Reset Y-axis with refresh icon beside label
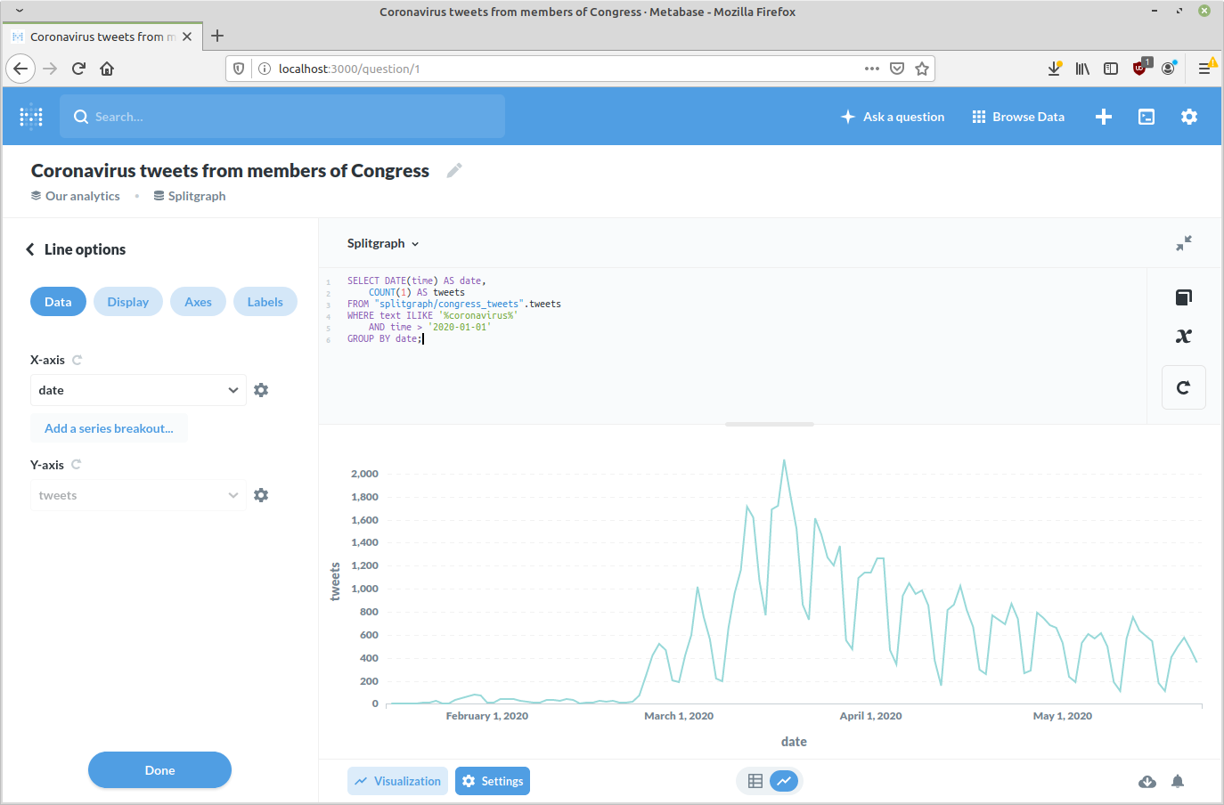Viewport: 1224px width, 805px height. tap(76, 465)
